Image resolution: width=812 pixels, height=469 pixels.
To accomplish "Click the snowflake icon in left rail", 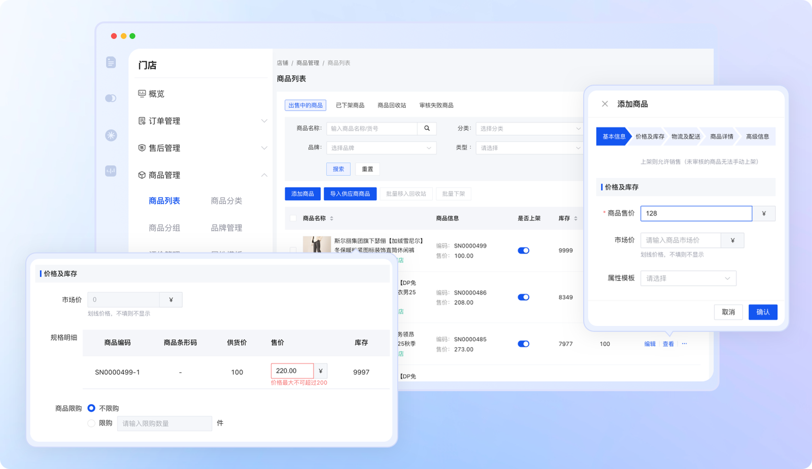I will (111, 135).
